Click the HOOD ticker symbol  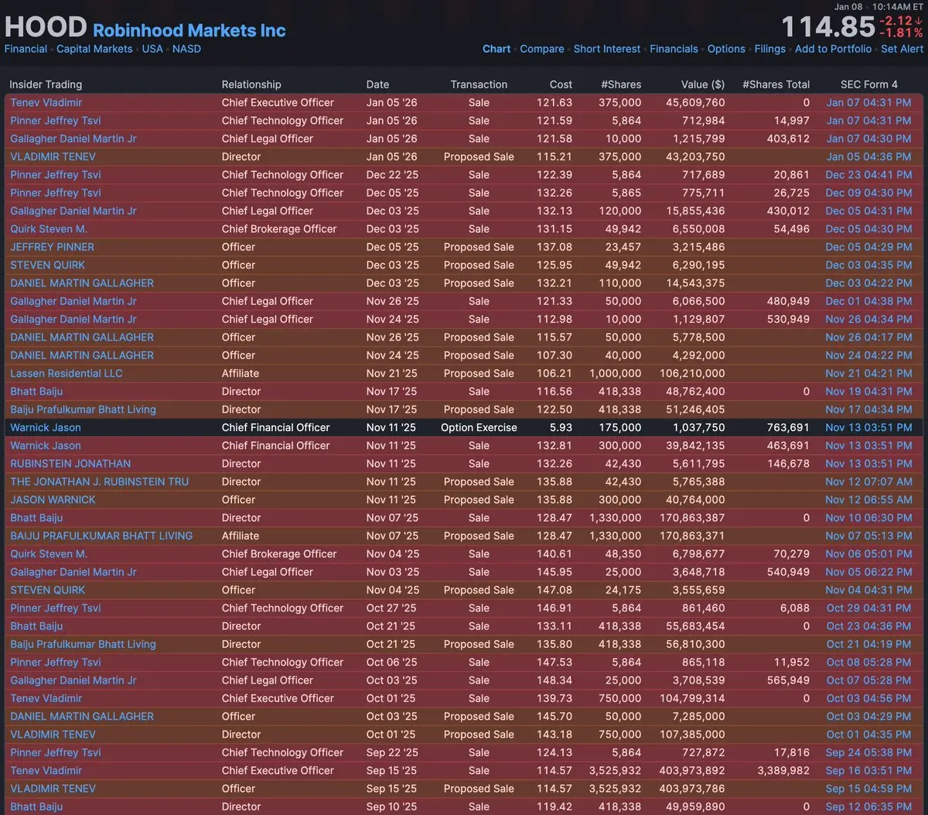[46, 27]
